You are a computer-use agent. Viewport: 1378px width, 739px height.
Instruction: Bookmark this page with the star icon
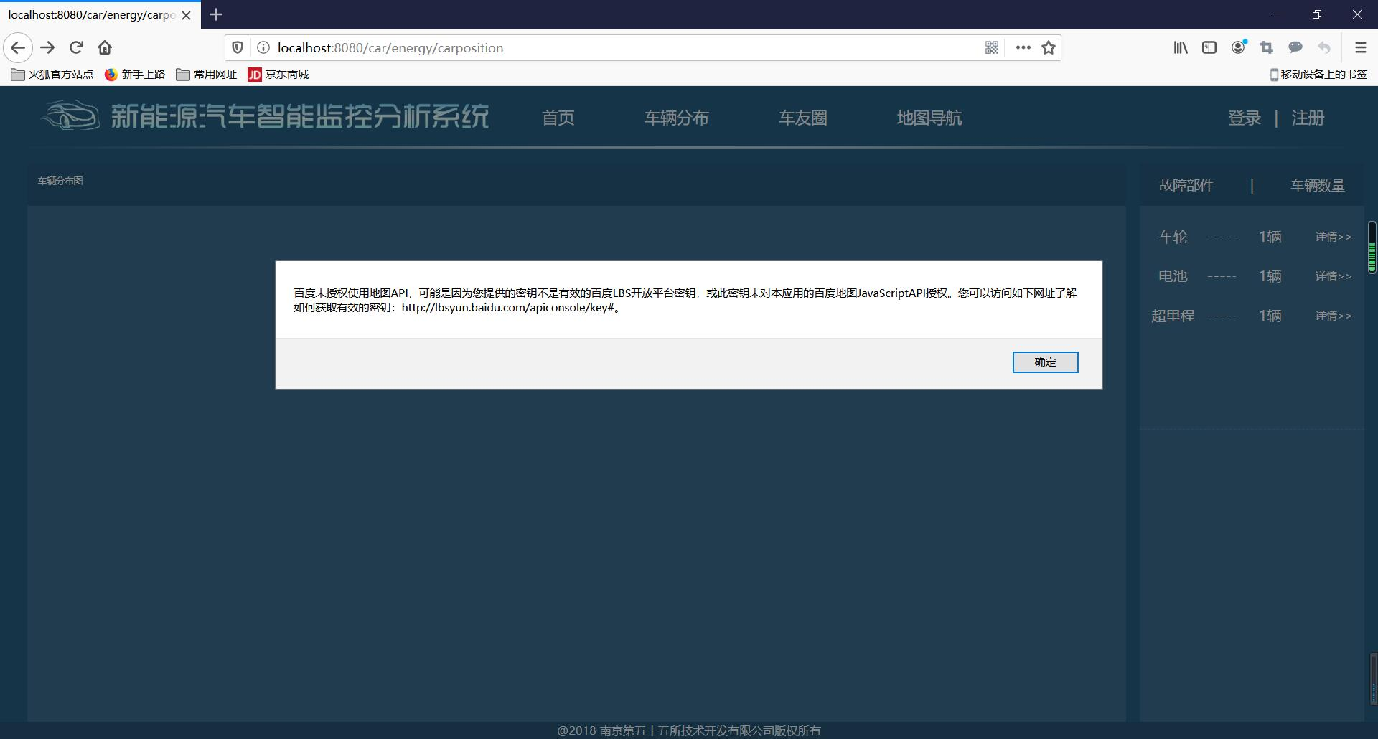point(1048,47)
